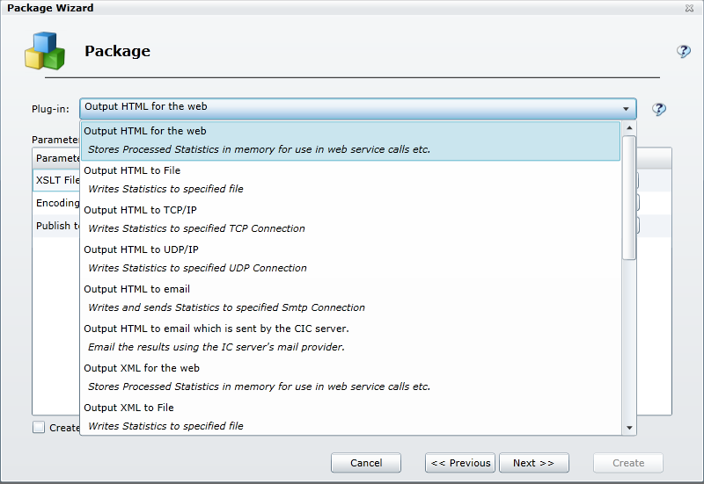This screenshot has width=704, height=484.
Task: Pick 'Output HTML to email' plug-in
Action: 350,299
